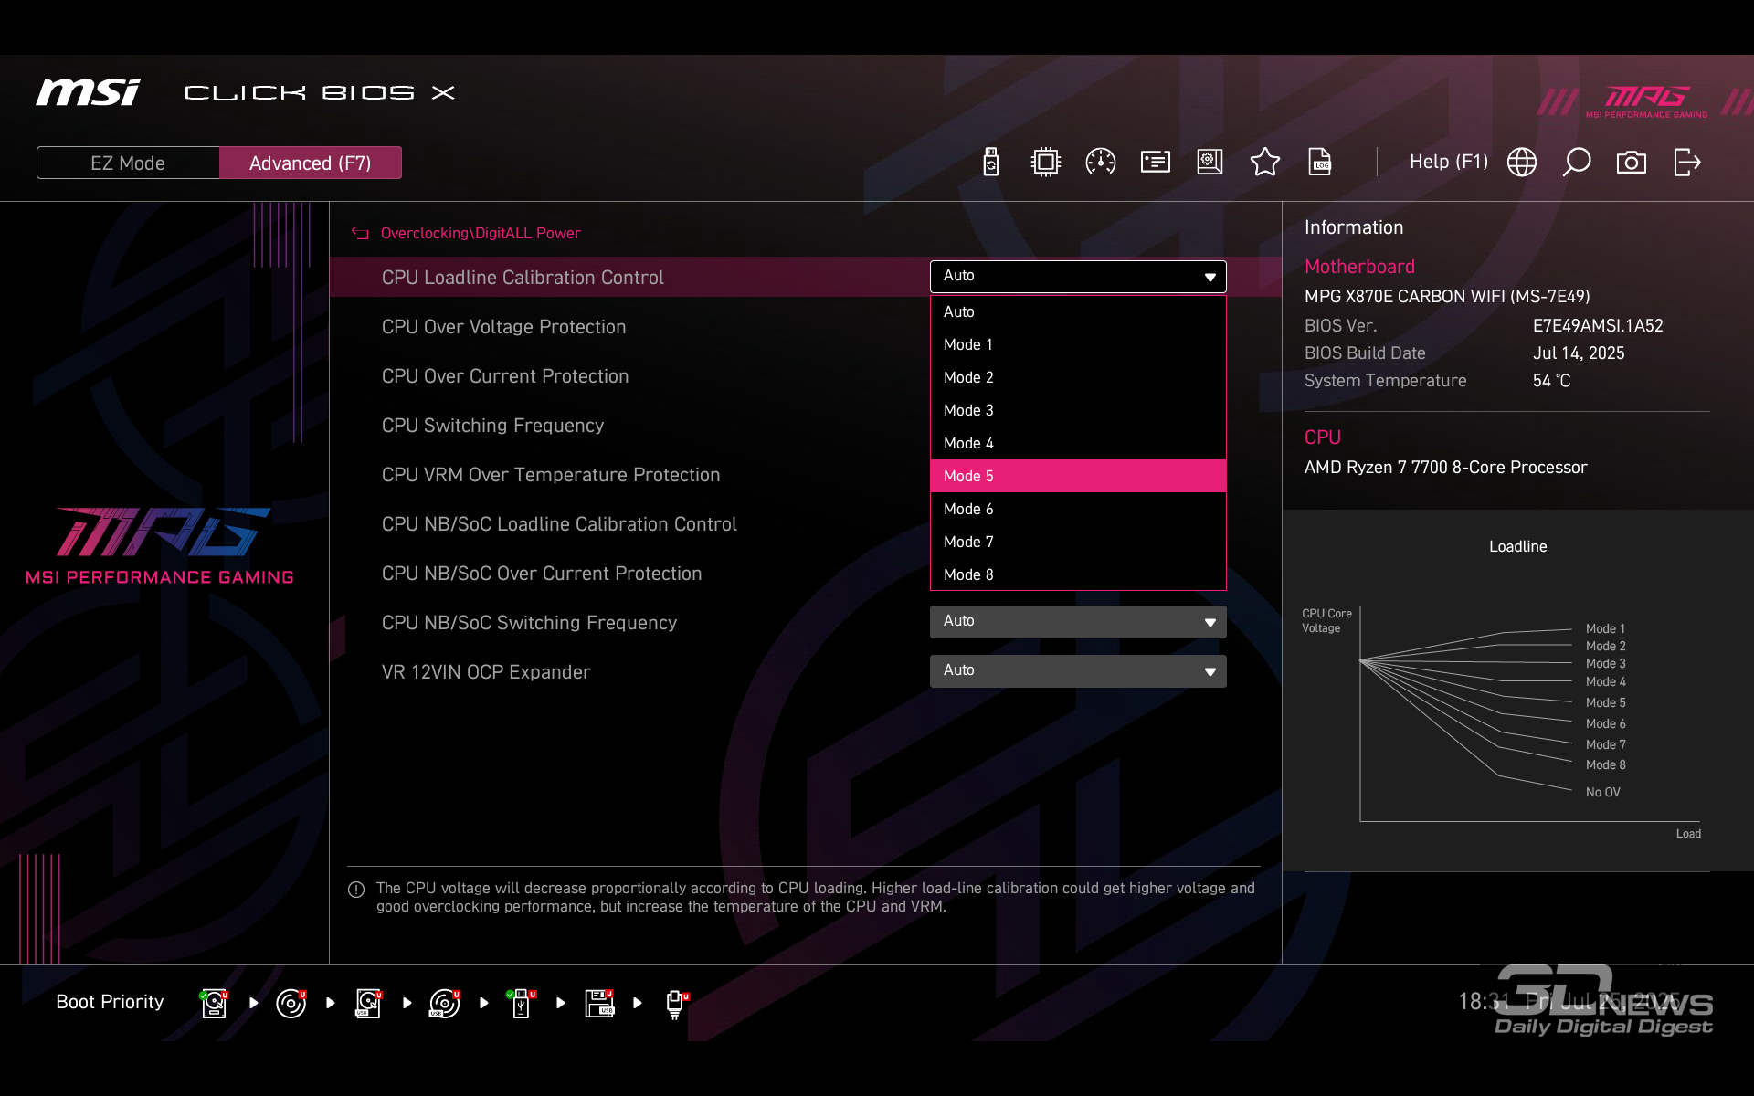The width and height of the screenshot is (1754, 1096).
Task: Open the CPU chip settings icon
Action: (x=1046, y=163)
